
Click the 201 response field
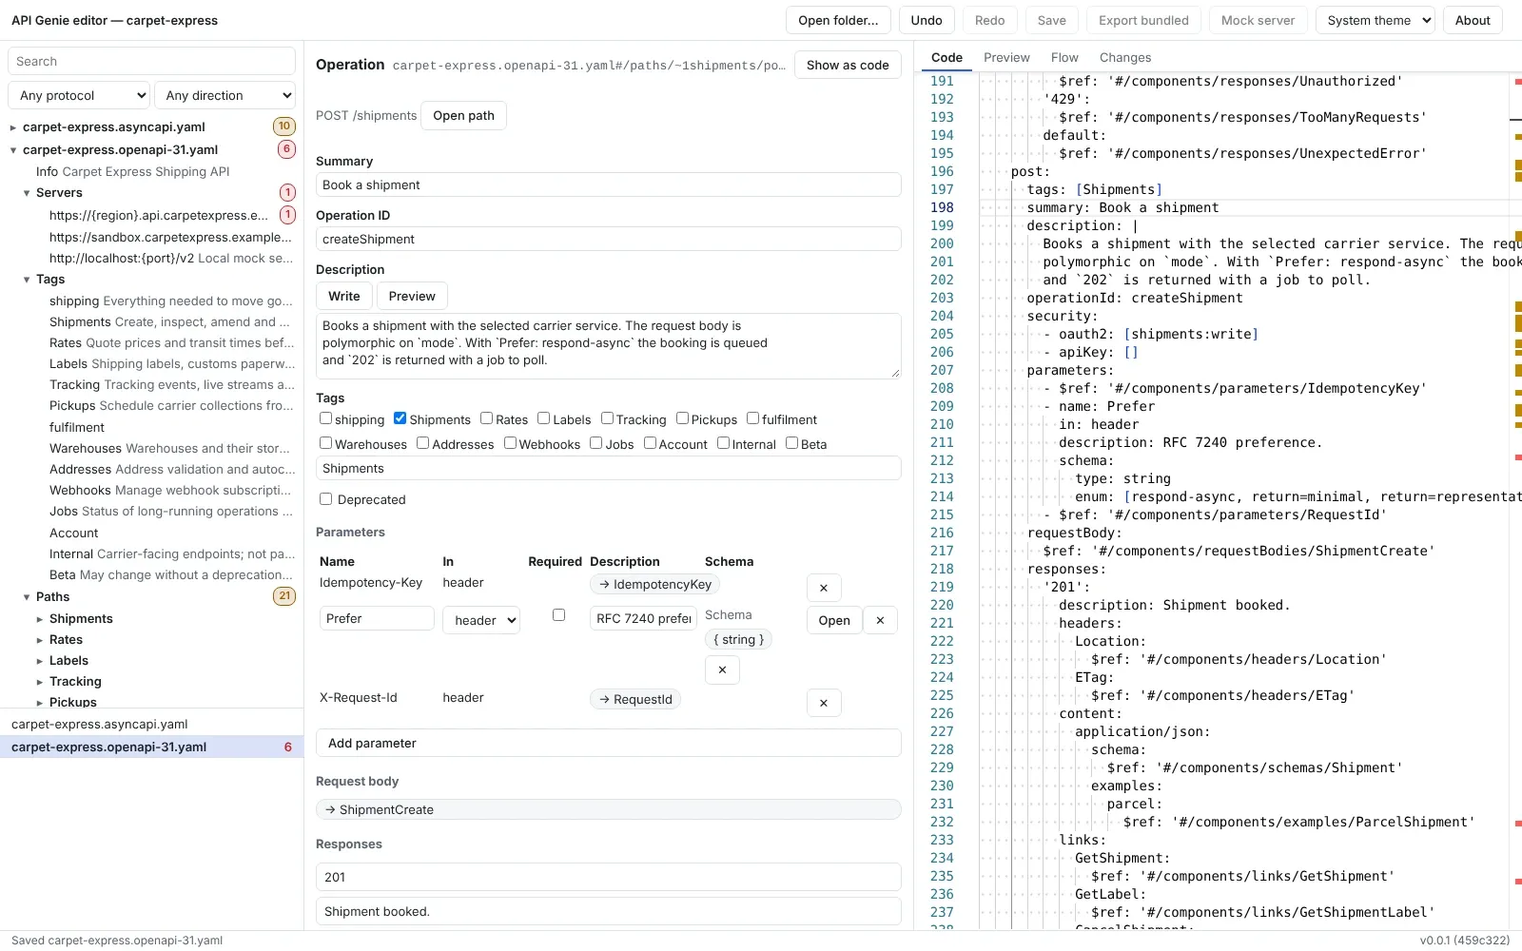pos(609,877)
